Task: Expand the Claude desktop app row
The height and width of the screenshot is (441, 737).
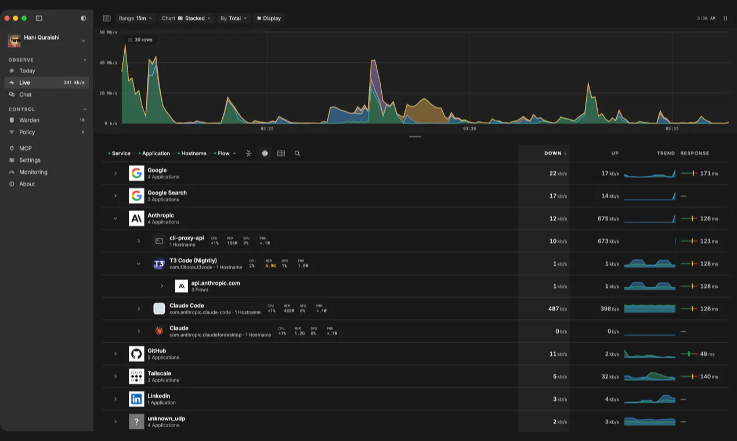Action: [x=139, y=331]
